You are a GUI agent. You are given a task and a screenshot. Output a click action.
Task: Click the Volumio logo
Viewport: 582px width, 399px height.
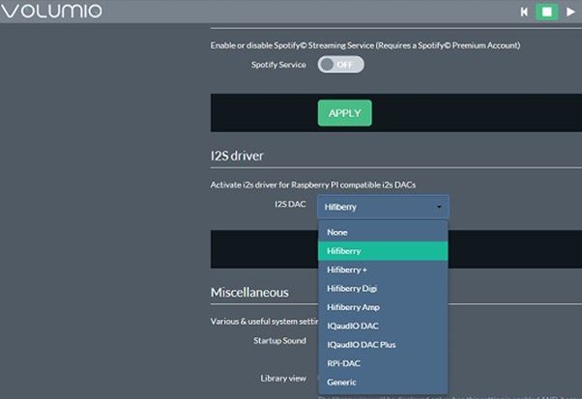(x=51, y=12)
